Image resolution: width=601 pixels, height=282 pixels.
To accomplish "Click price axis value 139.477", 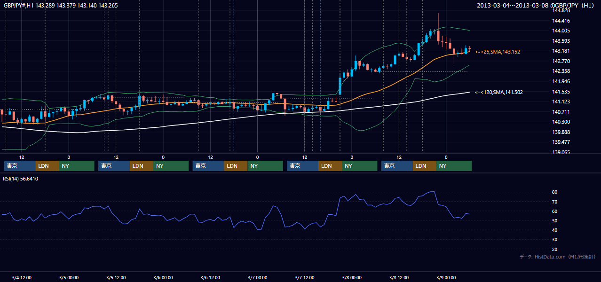I will pos(561,142).
